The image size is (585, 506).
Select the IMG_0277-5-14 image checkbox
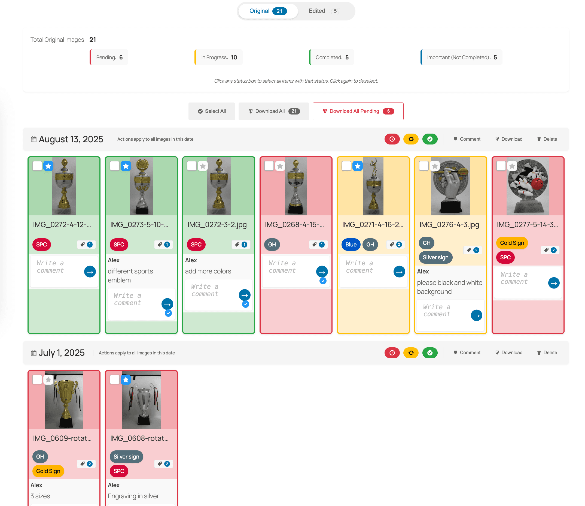(501, 166)
